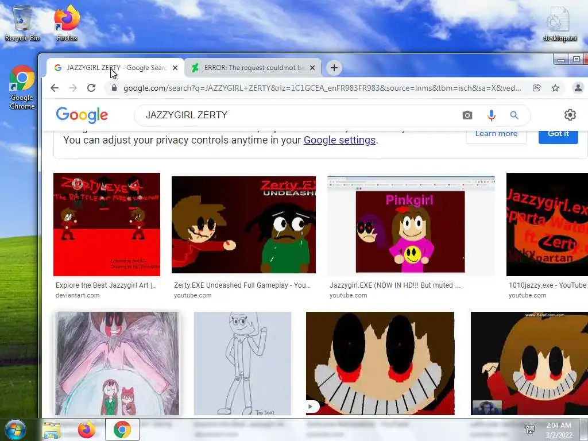Click the Chrome taskbar button
The height and width of the screenshot is (441, 588).
click(x=122, y=430)
